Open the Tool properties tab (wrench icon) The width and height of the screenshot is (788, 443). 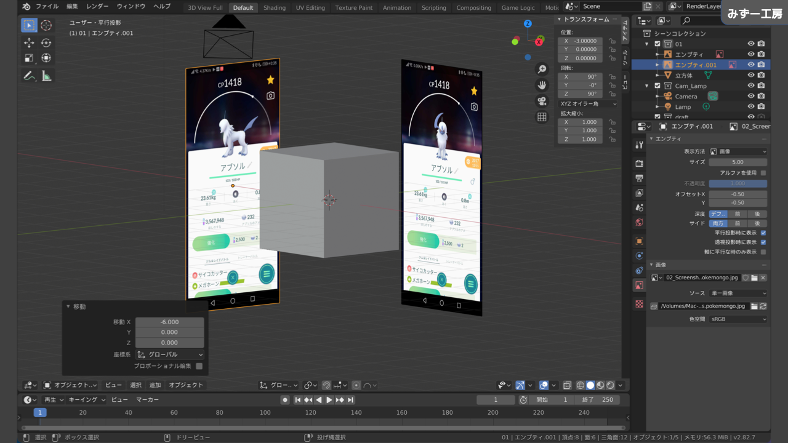tap(639, 145)
